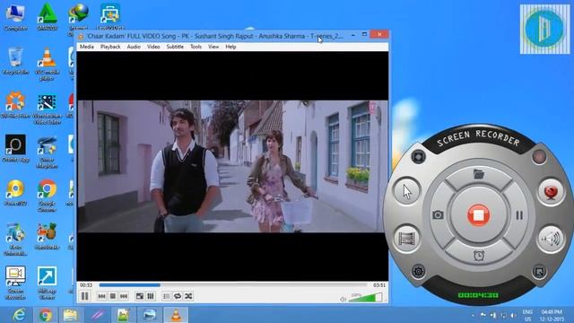574x323 pixels.
Task: Open the View menu in VLC
Action: [213, 47]
